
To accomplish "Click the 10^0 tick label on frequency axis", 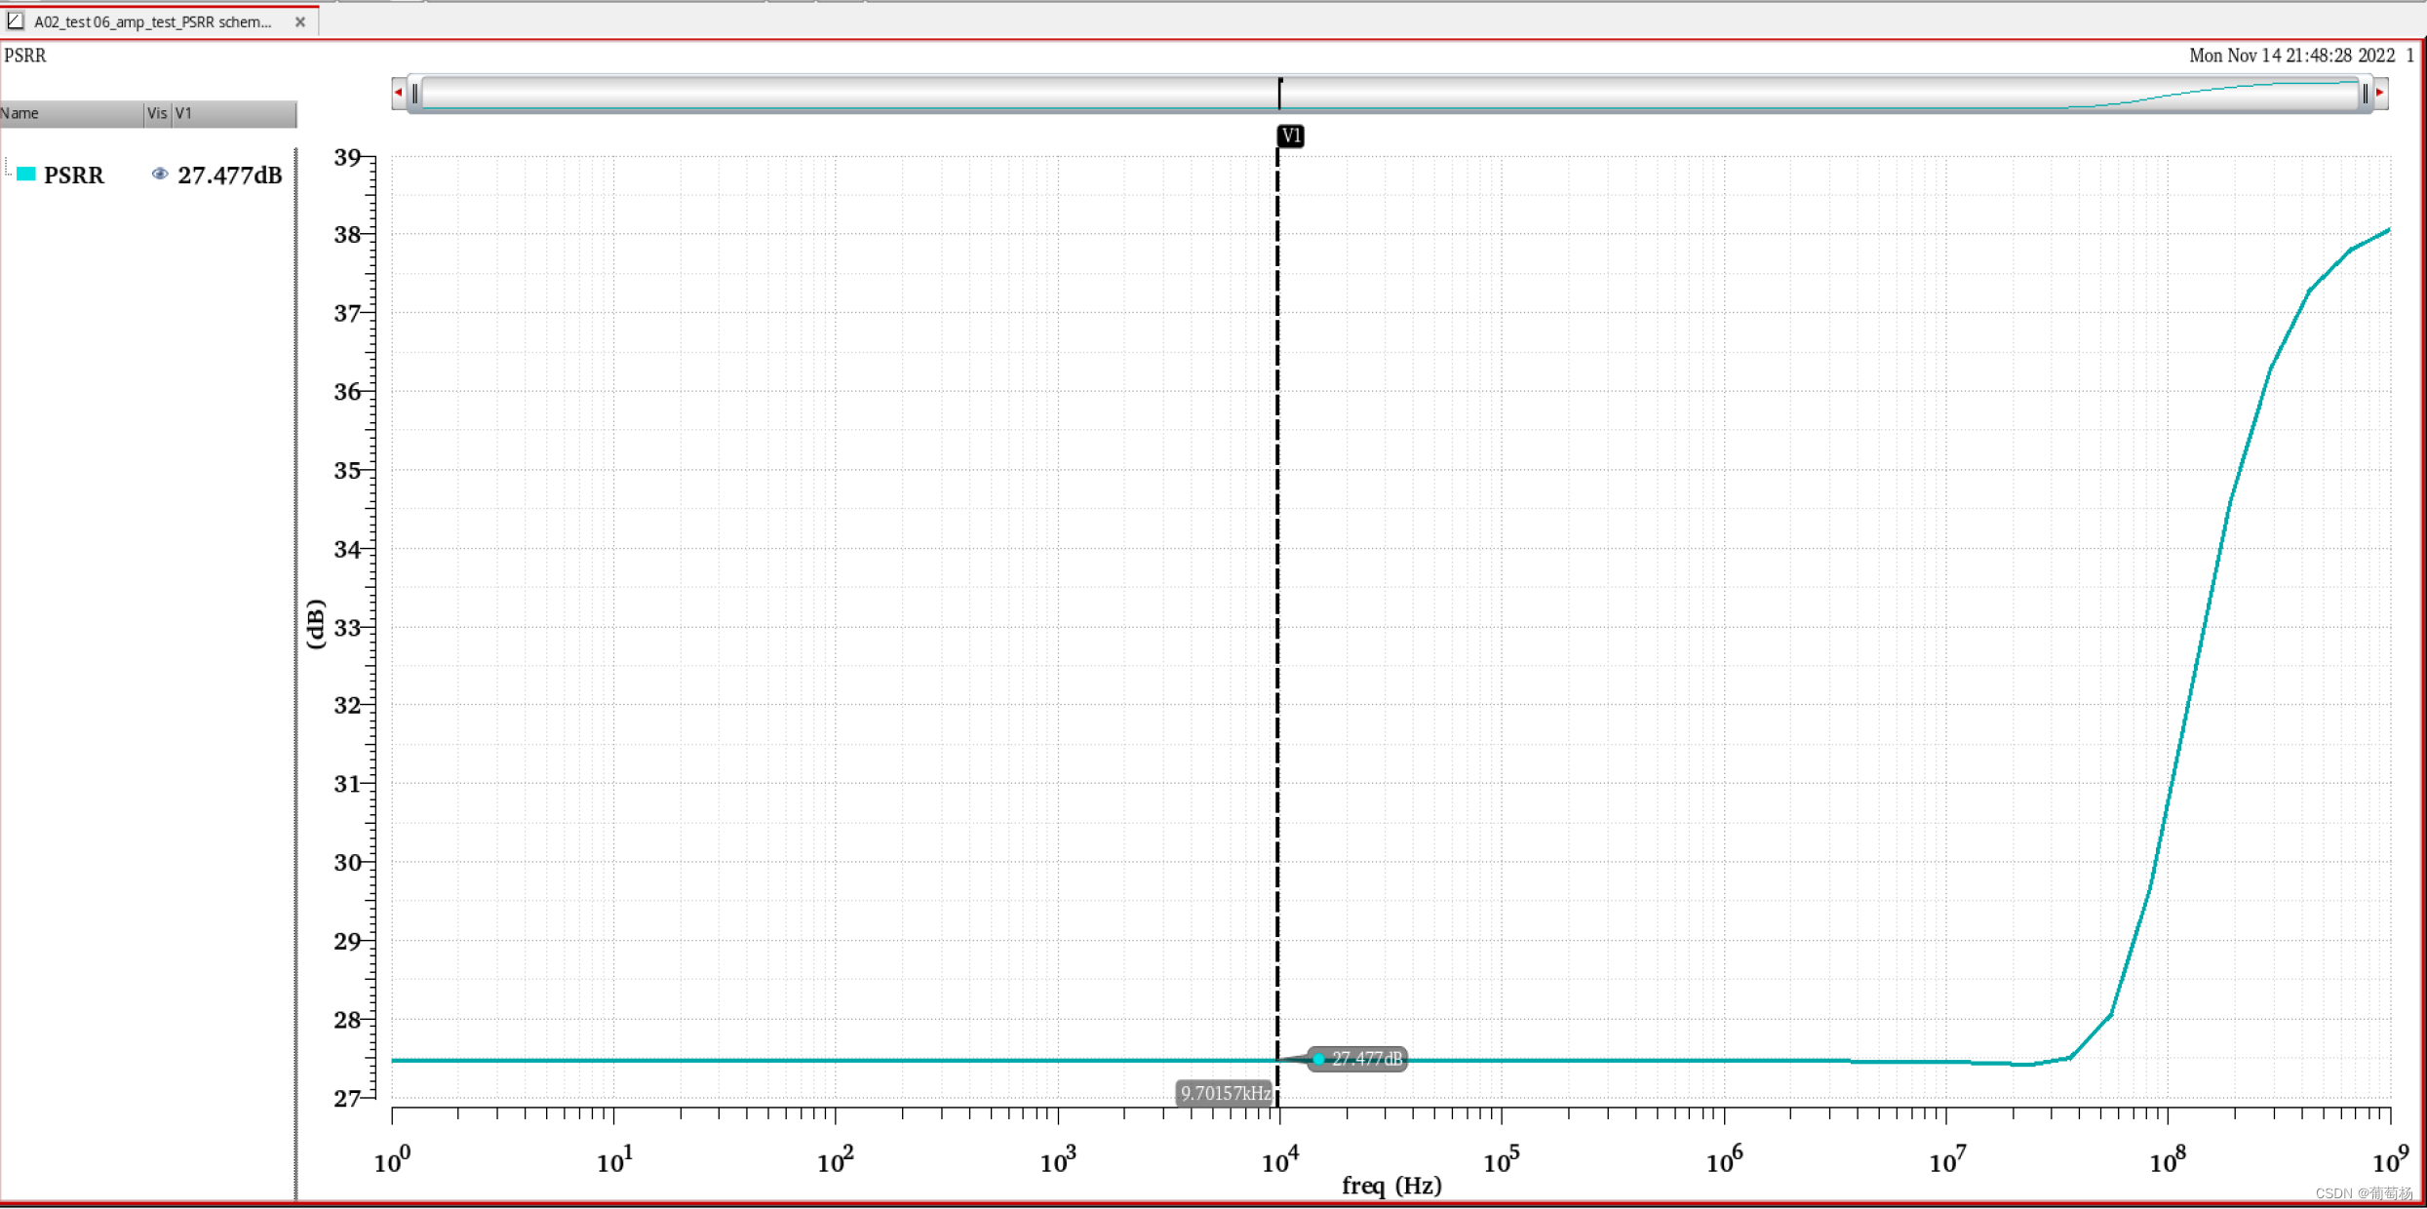I will [392, 1160].
